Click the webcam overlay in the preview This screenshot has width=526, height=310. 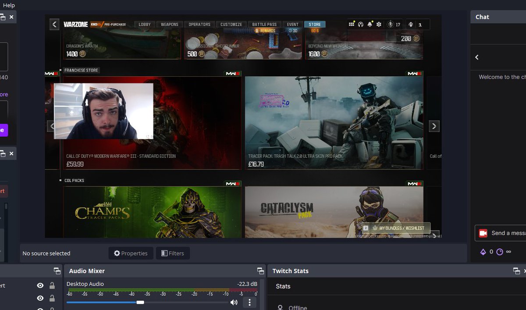tap(103, 111)
